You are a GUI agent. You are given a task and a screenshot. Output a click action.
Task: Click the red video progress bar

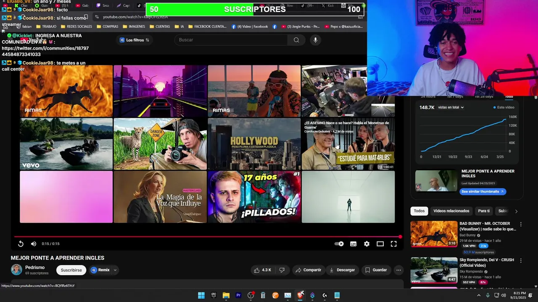click(x=207, y=237)
